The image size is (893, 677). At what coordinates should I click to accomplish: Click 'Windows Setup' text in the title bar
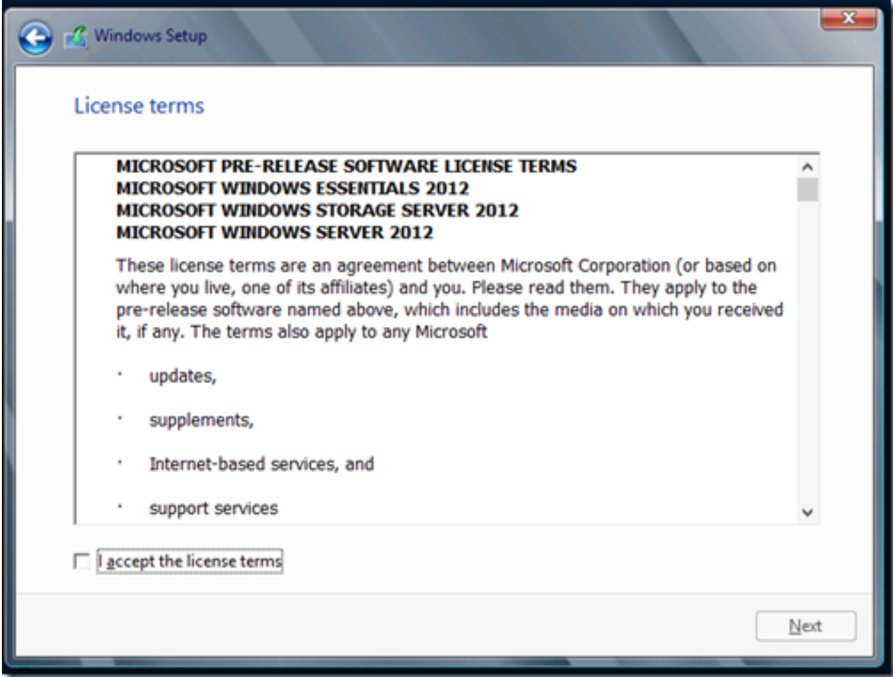(x=149, y=36)
